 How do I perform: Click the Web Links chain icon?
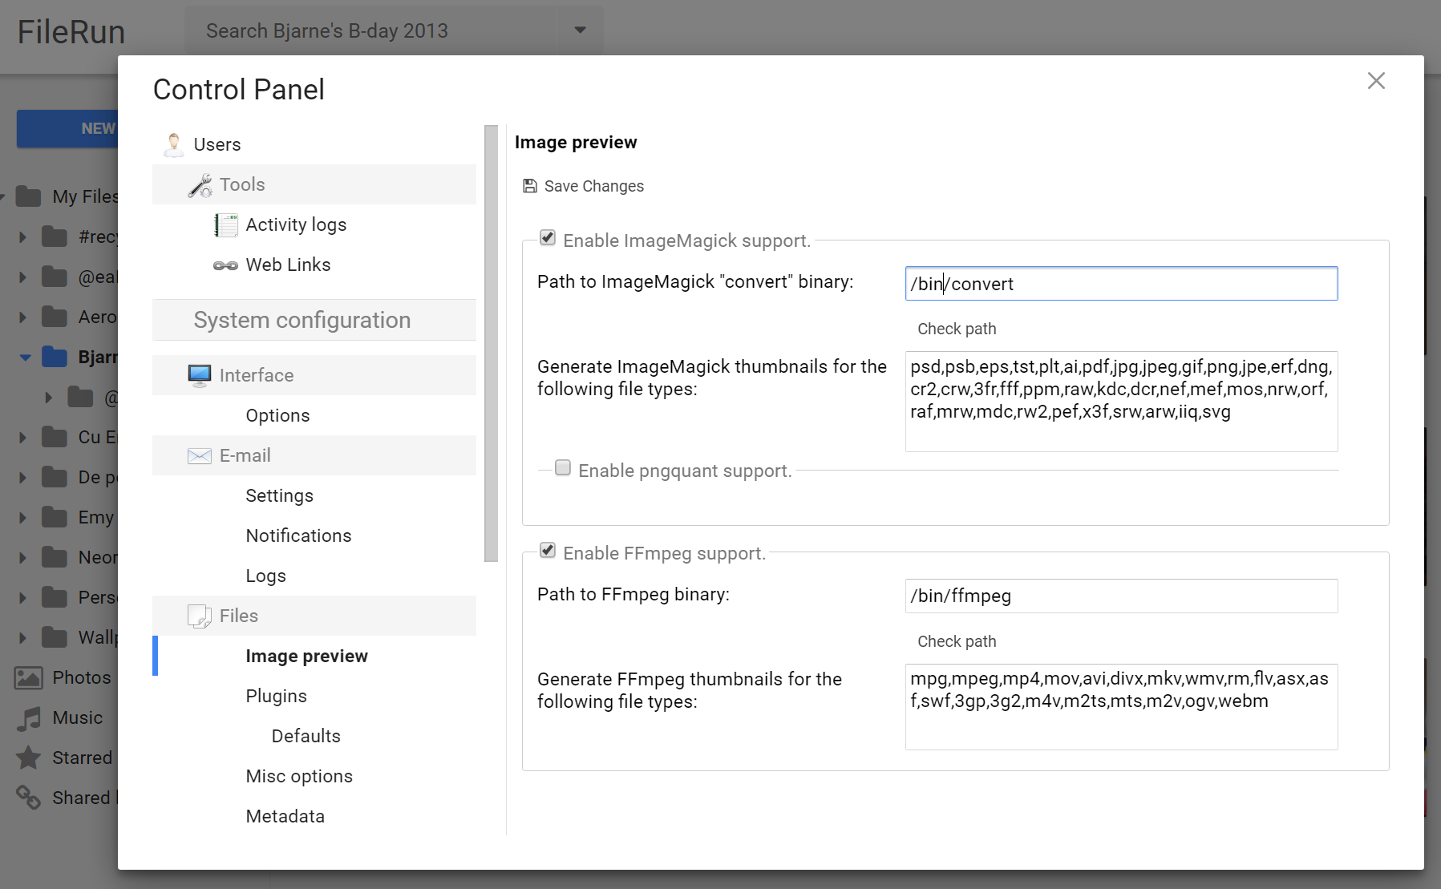(225, 265)
